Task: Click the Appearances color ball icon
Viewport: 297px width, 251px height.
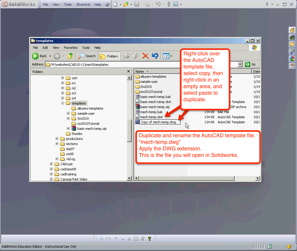Action: 292,59
